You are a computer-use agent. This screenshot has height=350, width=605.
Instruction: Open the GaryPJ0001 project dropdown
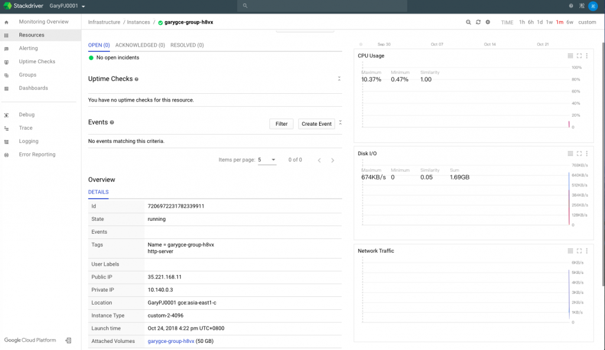coord(67,6)
